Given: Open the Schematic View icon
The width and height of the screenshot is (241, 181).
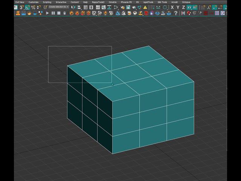Looking at the screenshot, I should [109, 7].
